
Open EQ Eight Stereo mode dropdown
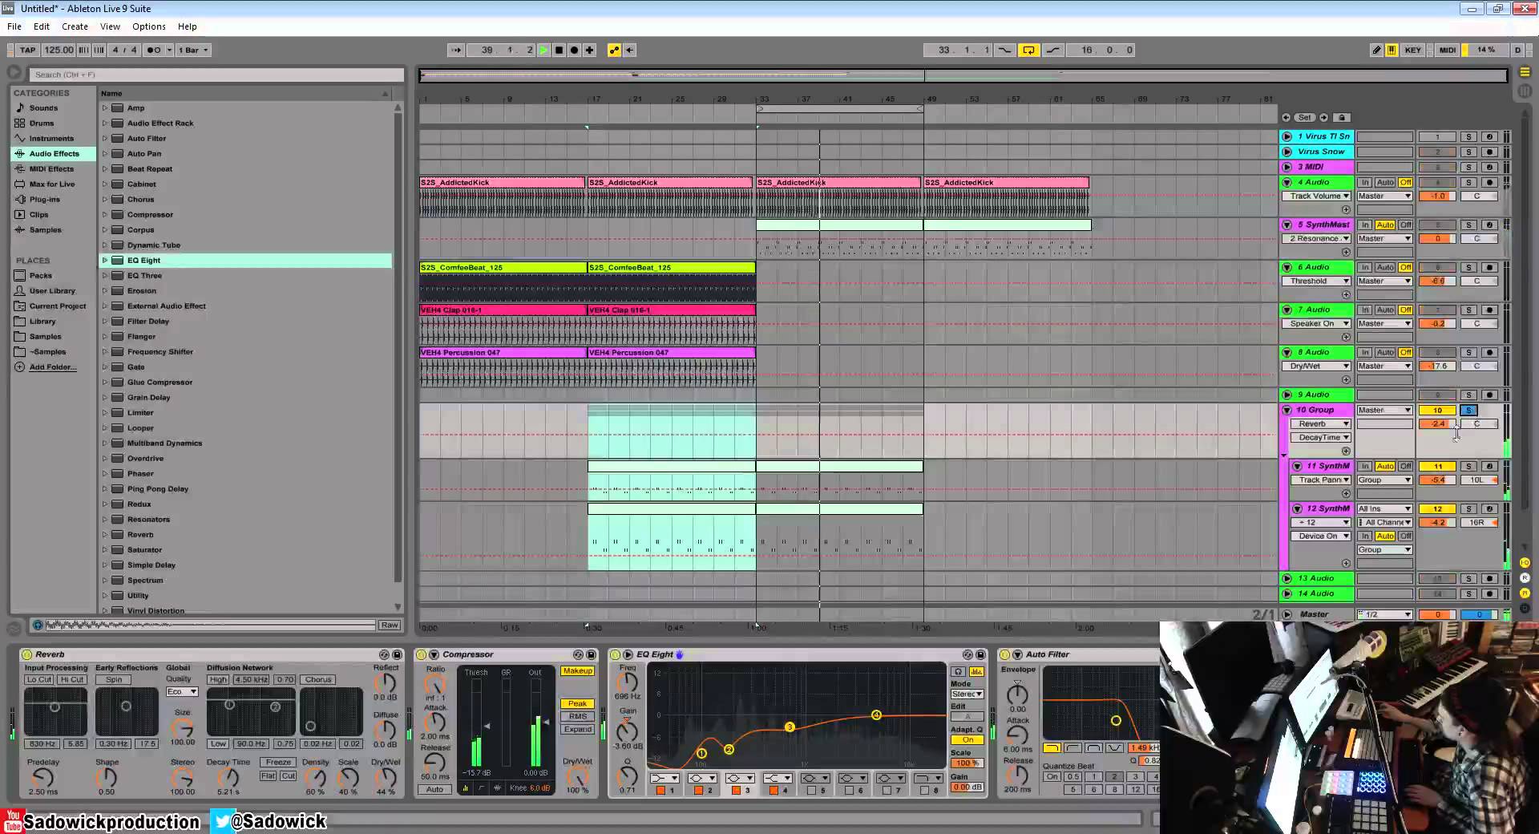(x=967, y=694)
